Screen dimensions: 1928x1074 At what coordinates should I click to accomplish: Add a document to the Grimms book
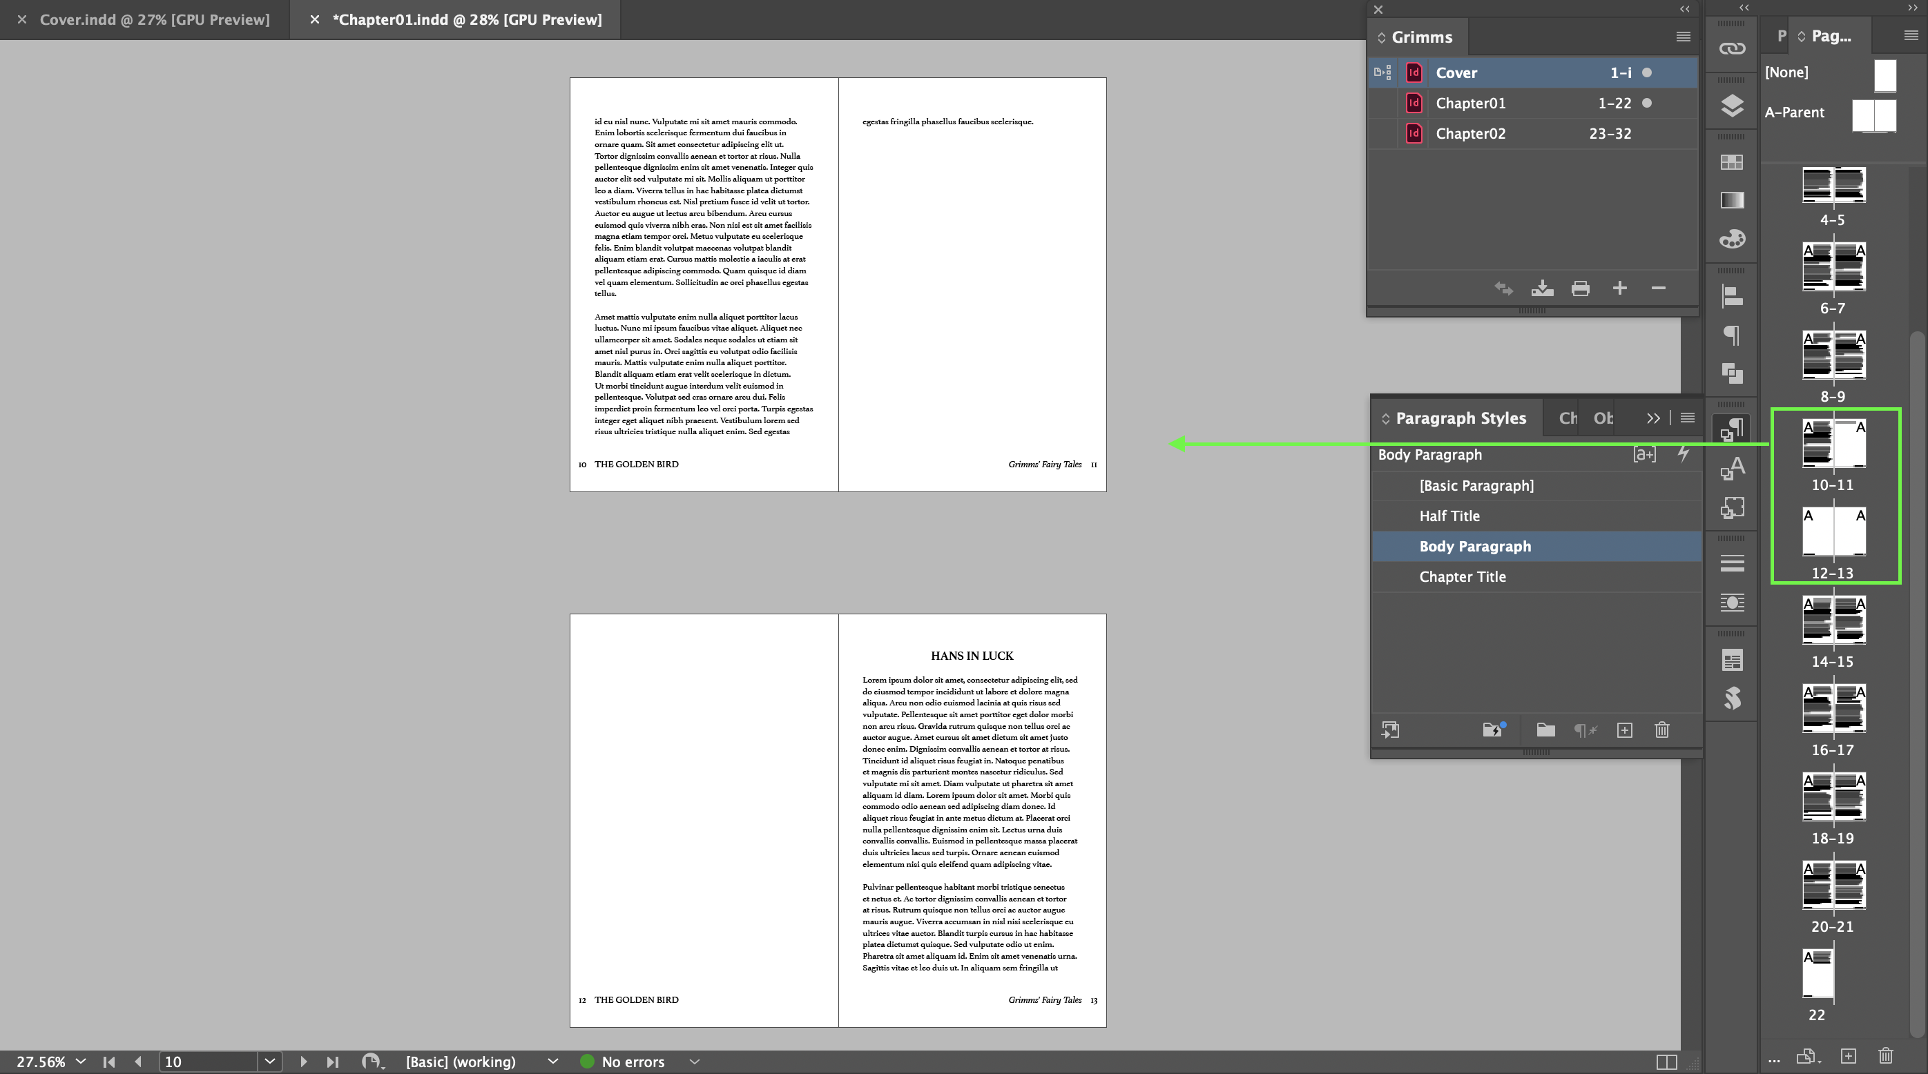tap(1619, 288)
